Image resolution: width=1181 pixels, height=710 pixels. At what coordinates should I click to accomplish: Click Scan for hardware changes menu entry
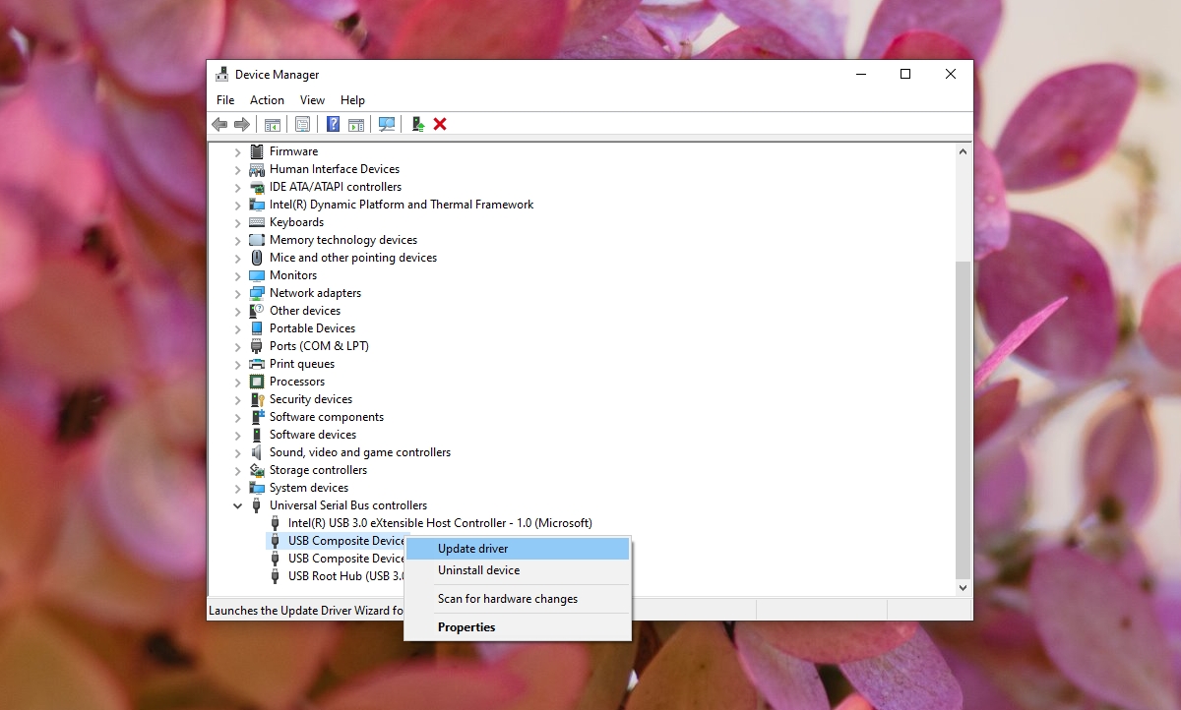(x=507, y=599)
